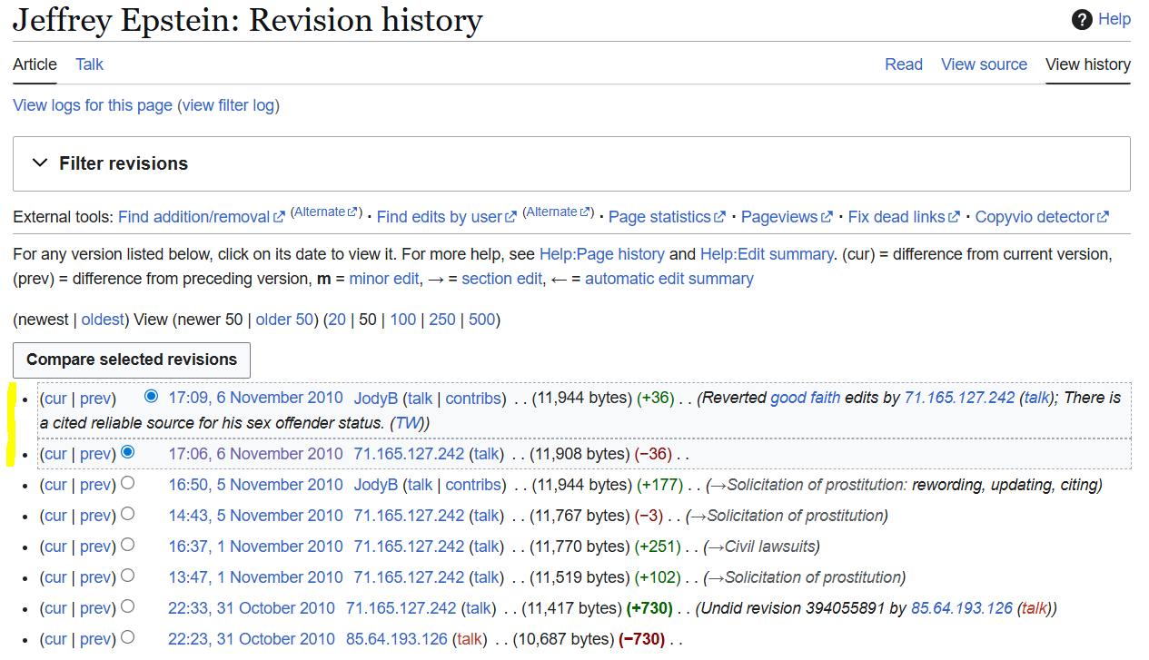1149x660 pixels.
Task: Click prev diff on the 13:47 row
Action: pos(95,577)
